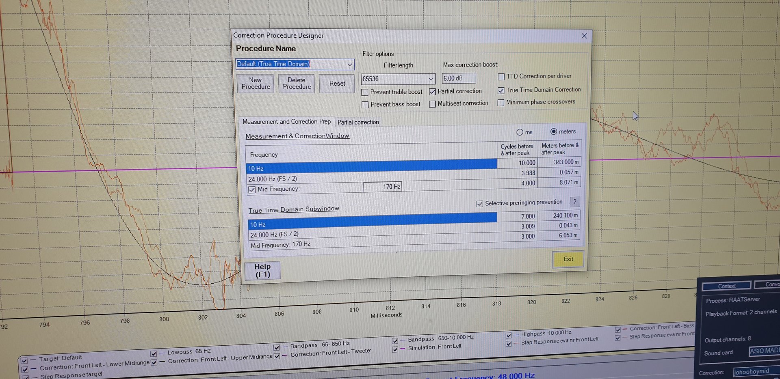Expand the Filterlength combo box
Image resolution: width=780 pixels, height=379 pixels.
point(431,79)
